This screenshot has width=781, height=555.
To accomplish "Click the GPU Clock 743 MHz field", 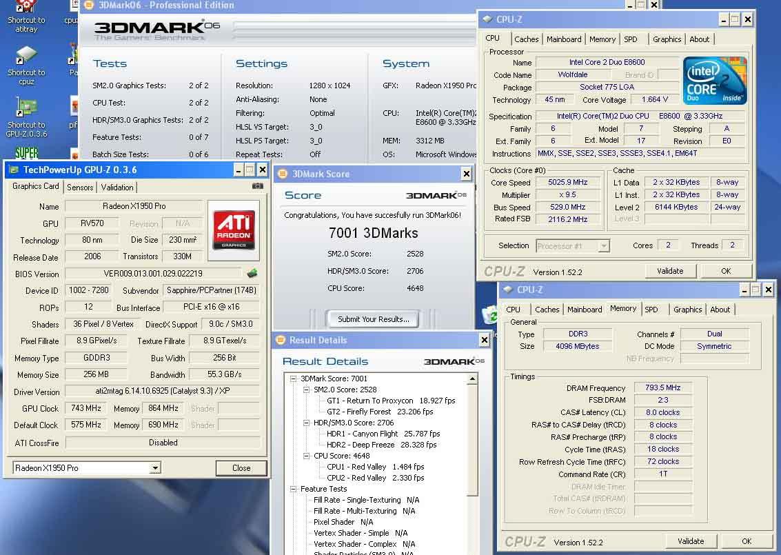I will tap(85, 408).
